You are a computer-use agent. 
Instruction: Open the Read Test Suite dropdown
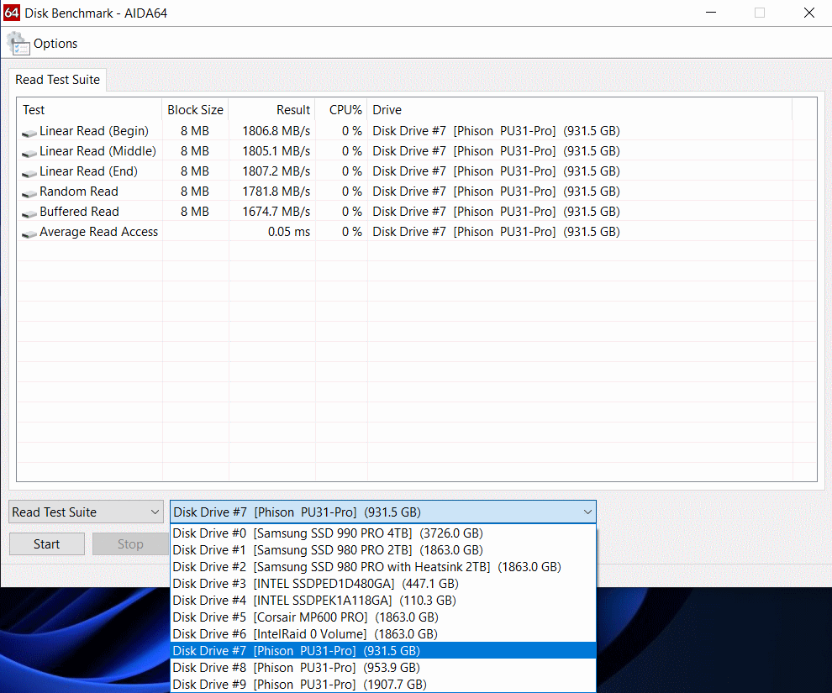coord(86,512)
